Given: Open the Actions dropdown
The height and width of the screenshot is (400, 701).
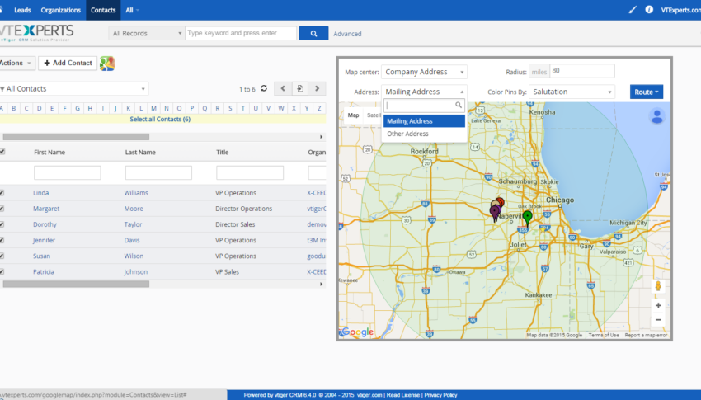Looking at the screenshot, I should (16, 63).
